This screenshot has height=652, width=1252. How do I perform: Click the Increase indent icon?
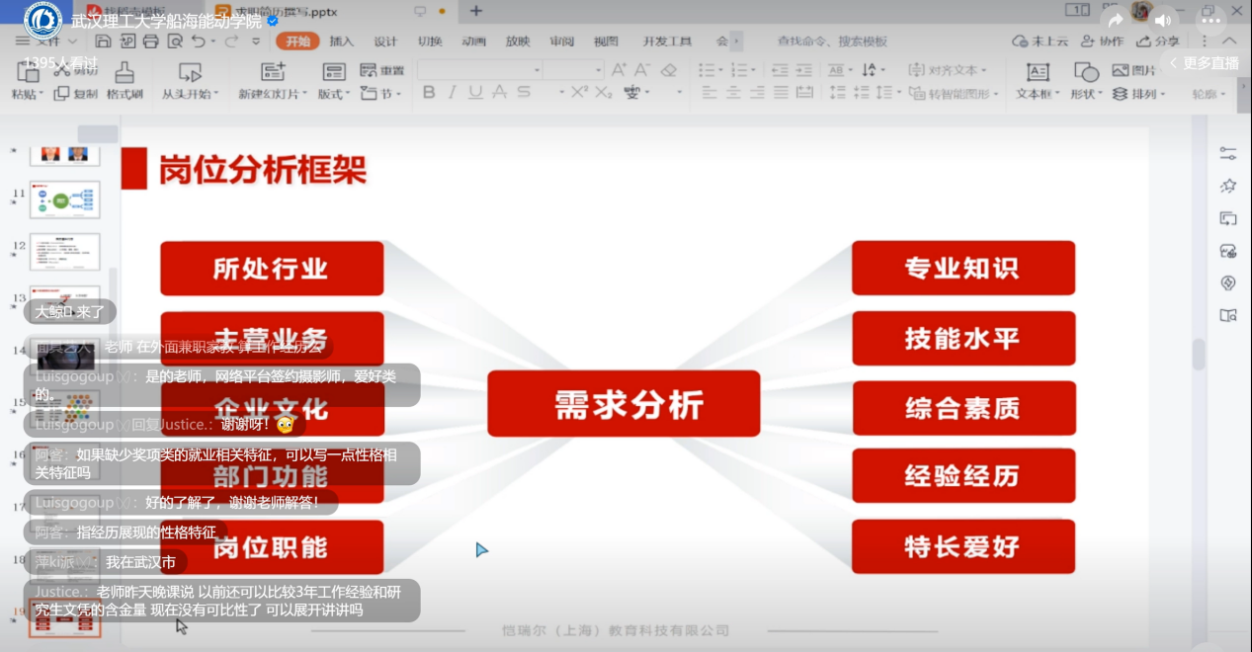tap(805, 70)
